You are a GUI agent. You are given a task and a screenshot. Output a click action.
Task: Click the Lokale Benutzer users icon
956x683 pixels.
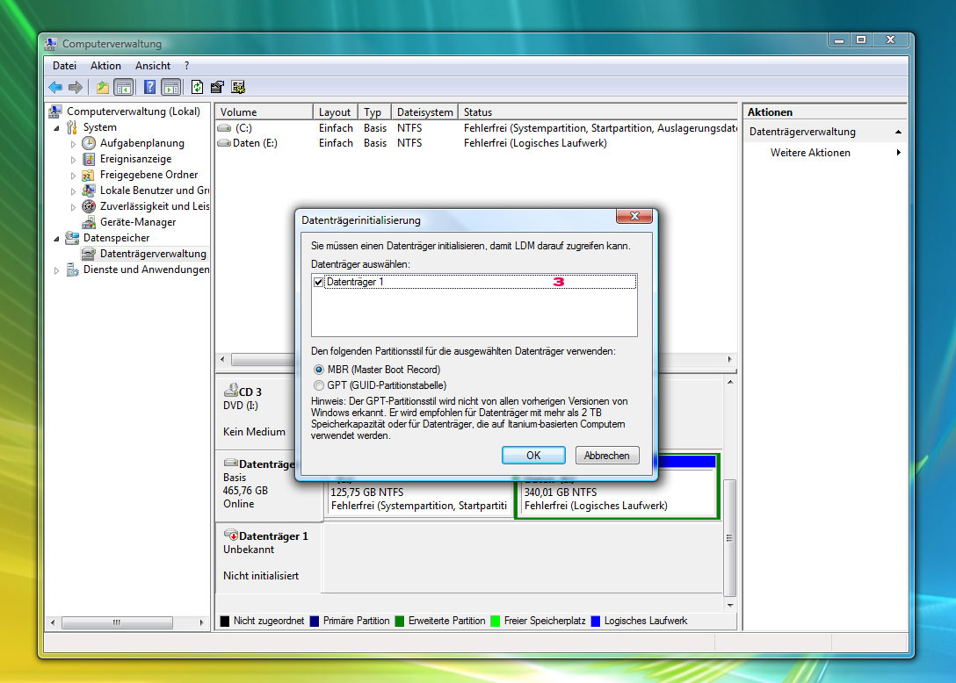tap(89, 191)
